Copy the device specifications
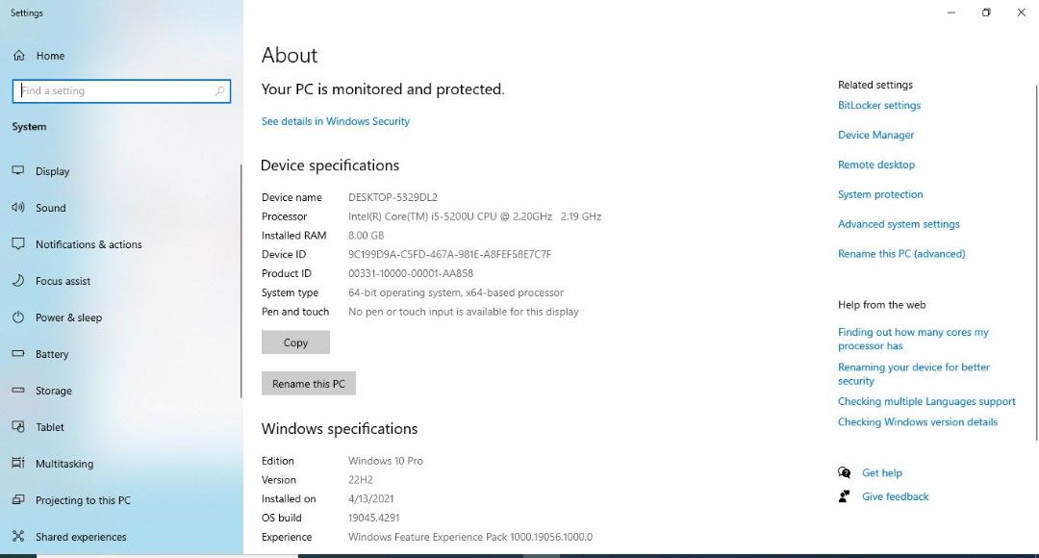Screen dimensions: 1039x558 tap(295, 342)
